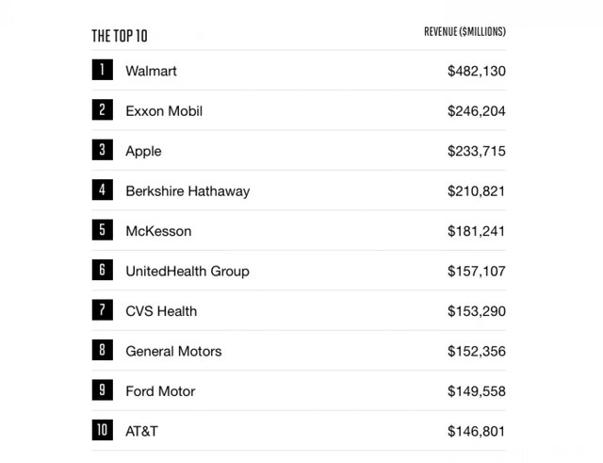The width and height of the screenshot is (603, 463).
Task: Click AT&T's $146,801 revenue value
Action: (x=477, y=431)
